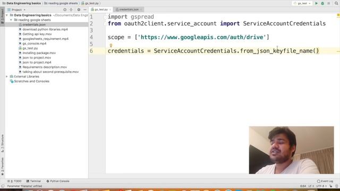
Task: Collapse all in Project panel
Action: [71, 10]
